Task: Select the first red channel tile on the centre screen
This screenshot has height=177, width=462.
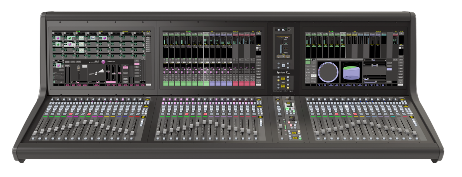Action: pyautogui.click(x=235, y=83)
